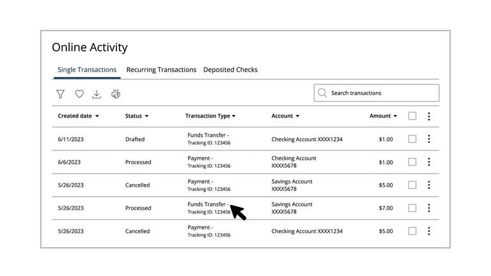Open three-dot menu for 6/6/2023 payment row
This screenshot has width=491, height=276.
pos(429,162)
